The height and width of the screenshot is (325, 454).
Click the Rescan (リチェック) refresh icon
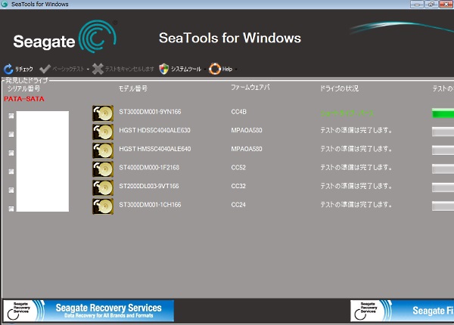coord(8,69)
